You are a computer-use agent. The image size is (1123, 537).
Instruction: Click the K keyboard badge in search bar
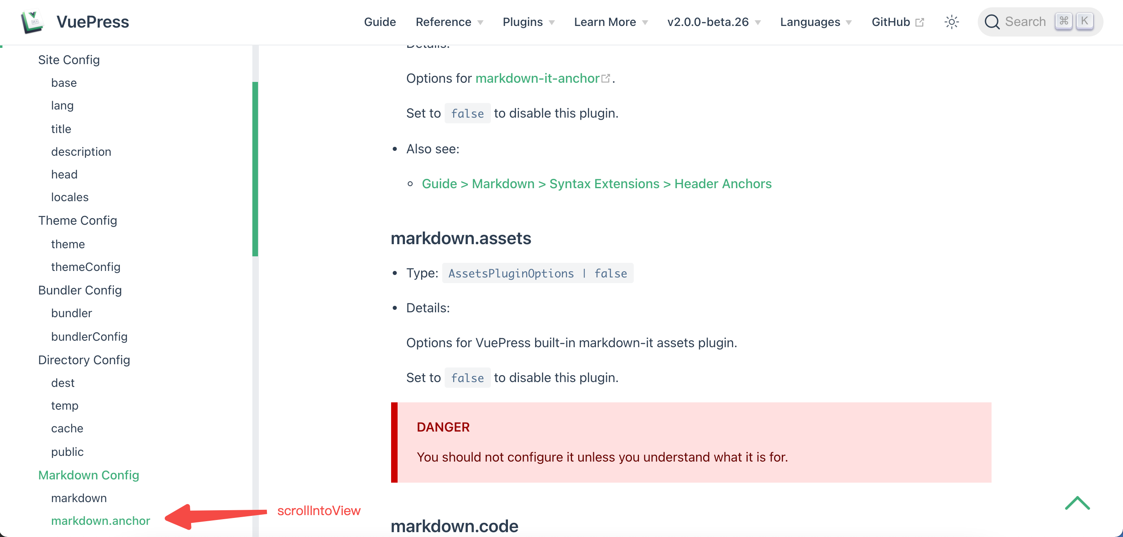pos(1084,21)
